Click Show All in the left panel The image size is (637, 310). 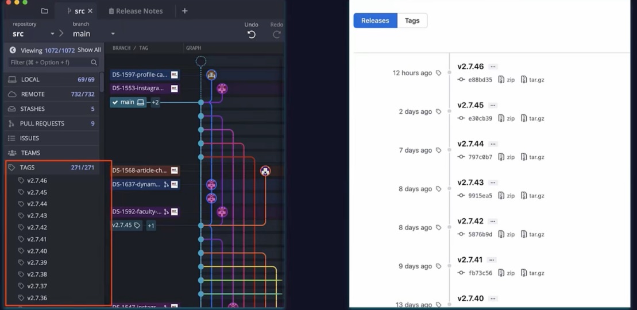tap(89, 50)
